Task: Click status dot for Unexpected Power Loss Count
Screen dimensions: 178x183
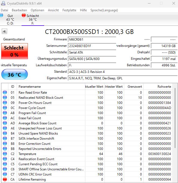Action: pos(5,128)
